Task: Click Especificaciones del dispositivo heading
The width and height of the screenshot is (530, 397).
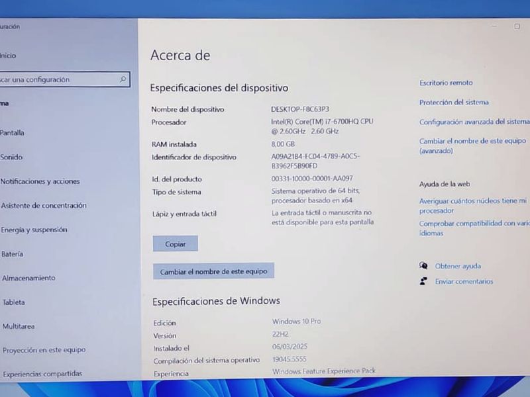Action: point(219,88)
